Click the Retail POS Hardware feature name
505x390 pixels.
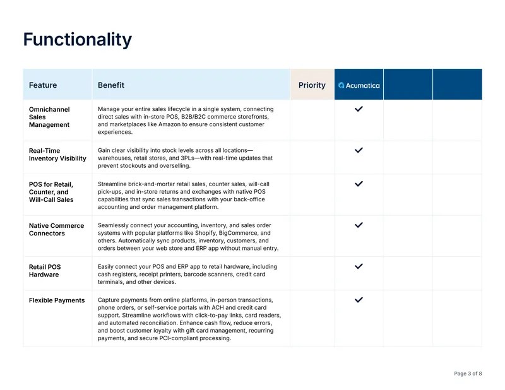[45, 271]
